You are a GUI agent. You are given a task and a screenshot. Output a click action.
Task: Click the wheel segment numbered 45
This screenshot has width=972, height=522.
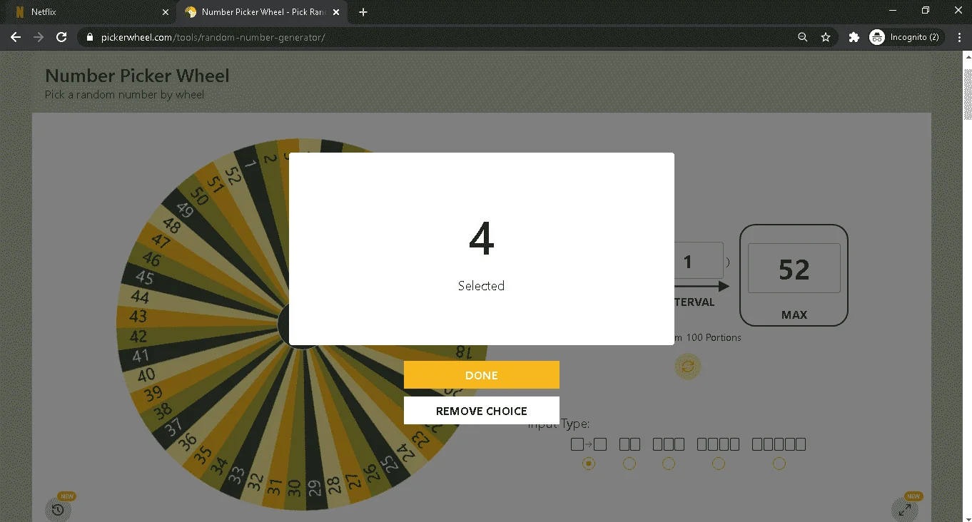click(x=145, y=277)
